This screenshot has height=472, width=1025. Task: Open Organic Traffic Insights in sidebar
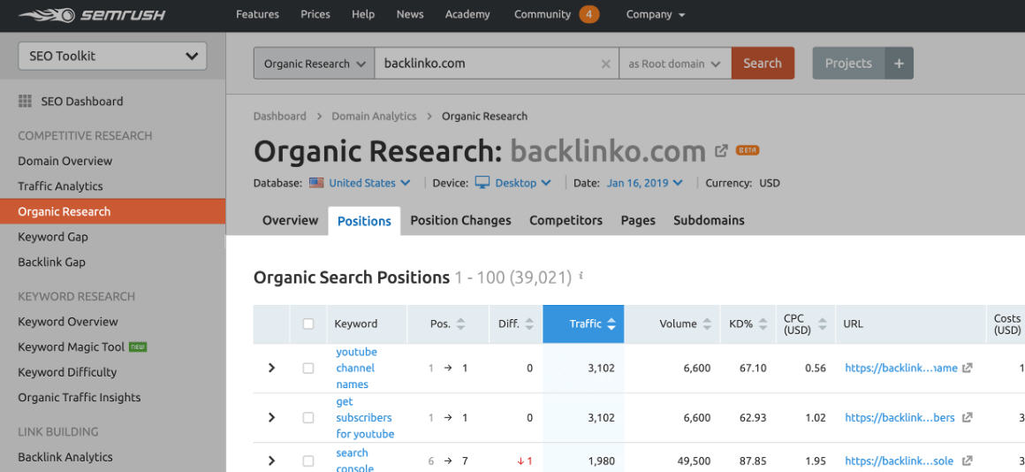[80, 398]
